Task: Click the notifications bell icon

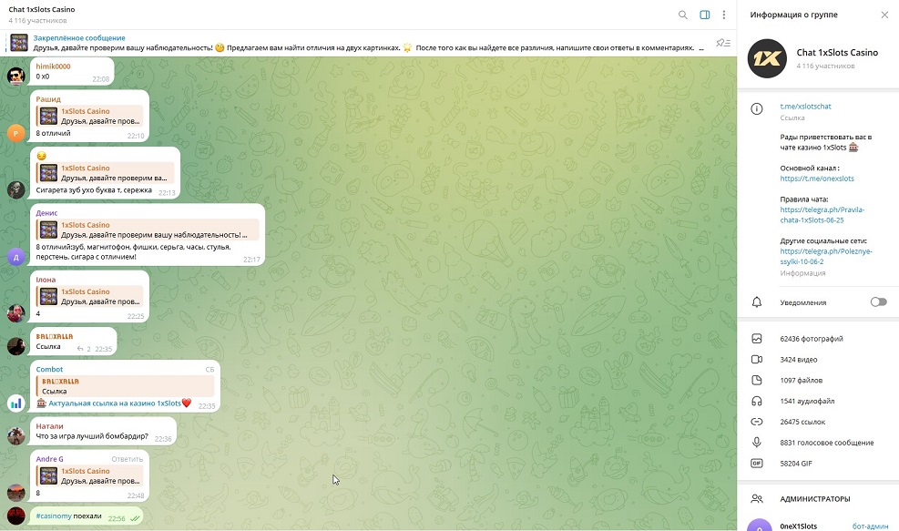Action: 757,302
